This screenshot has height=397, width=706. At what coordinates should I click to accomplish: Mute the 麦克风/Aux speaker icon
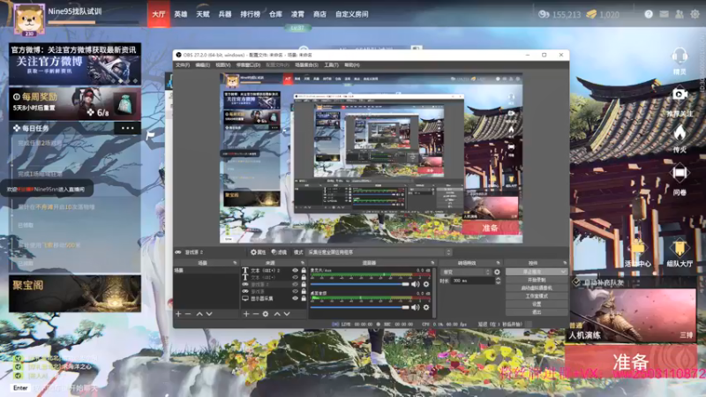pos(415,284)
